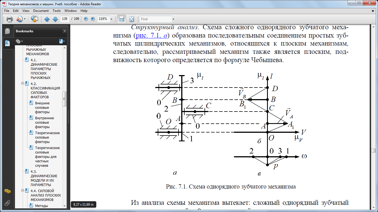This screenshot has width=378, height=212.
Task: Open the Collaborate dropdown arrow
Action: [25, 19]
